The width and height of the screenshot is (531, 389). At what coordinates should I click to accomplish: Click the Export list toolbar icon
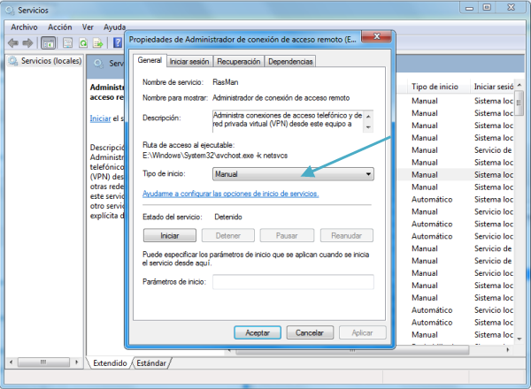pos(98,43)
